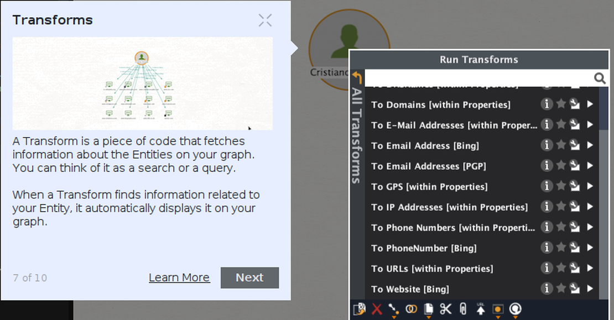This screenshot has height=320, width=614.
Task: Star the To Domains transform as favorite
Action: coord(561,104)
